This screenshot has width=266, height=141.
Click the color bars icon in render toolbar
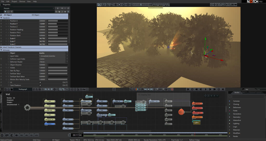click(137, 89)
